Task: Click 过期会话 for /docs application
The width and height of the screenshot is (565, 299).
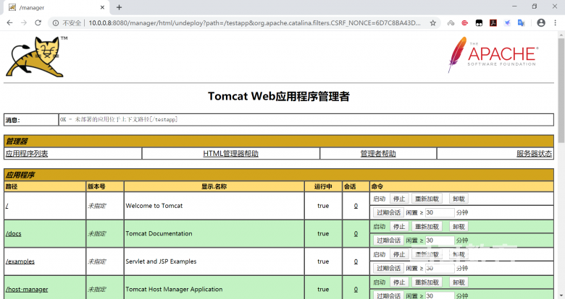Action: point(388,240)
